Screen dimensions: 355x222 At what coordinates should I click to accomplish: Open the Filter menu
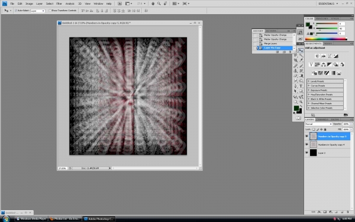tap(59, 4)
